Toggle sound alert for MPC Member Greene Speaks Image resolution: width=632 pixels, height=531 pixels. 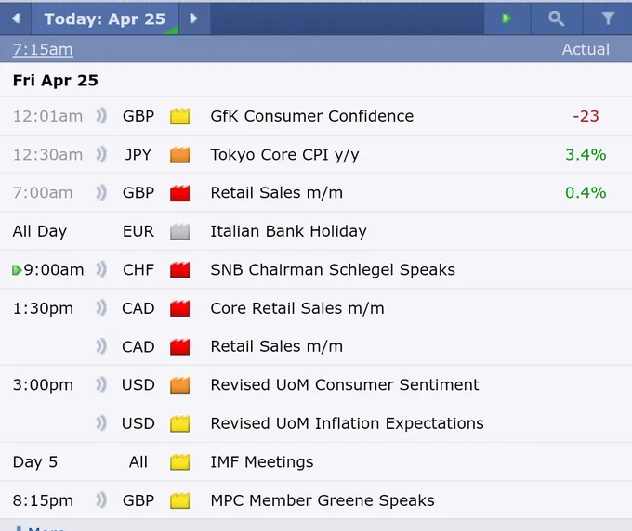pyautogui.click(x=101, y=500)
